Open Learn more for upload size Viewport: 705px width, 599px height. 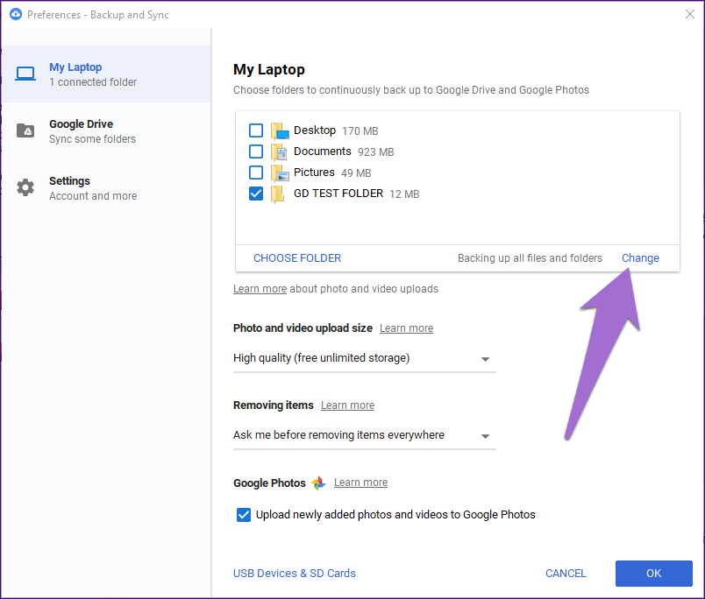[x=407, y=328]
